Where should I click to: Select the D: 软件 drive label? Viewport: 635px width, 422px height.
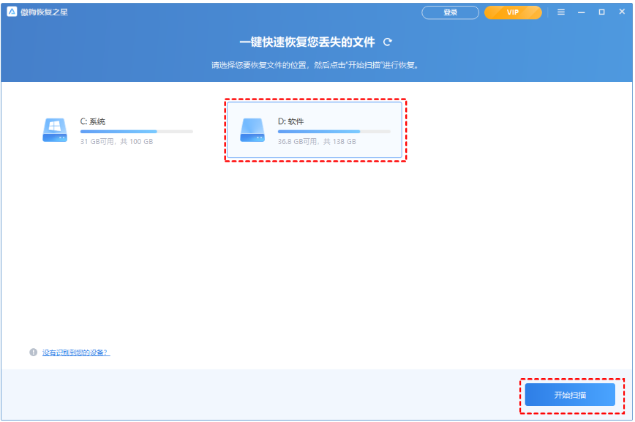290,121
